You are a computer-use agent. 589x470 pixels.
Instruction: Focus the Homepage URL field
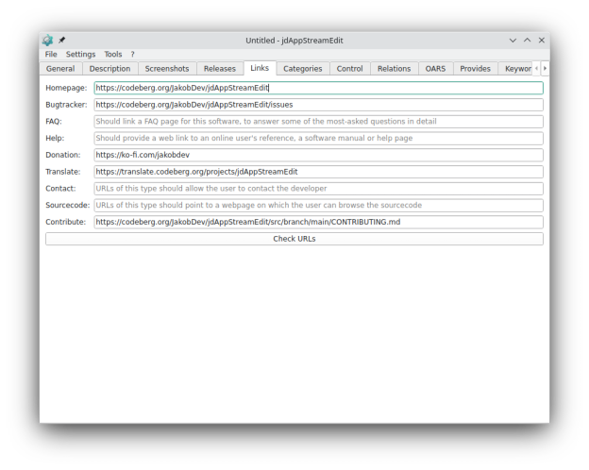click(318, 88)
